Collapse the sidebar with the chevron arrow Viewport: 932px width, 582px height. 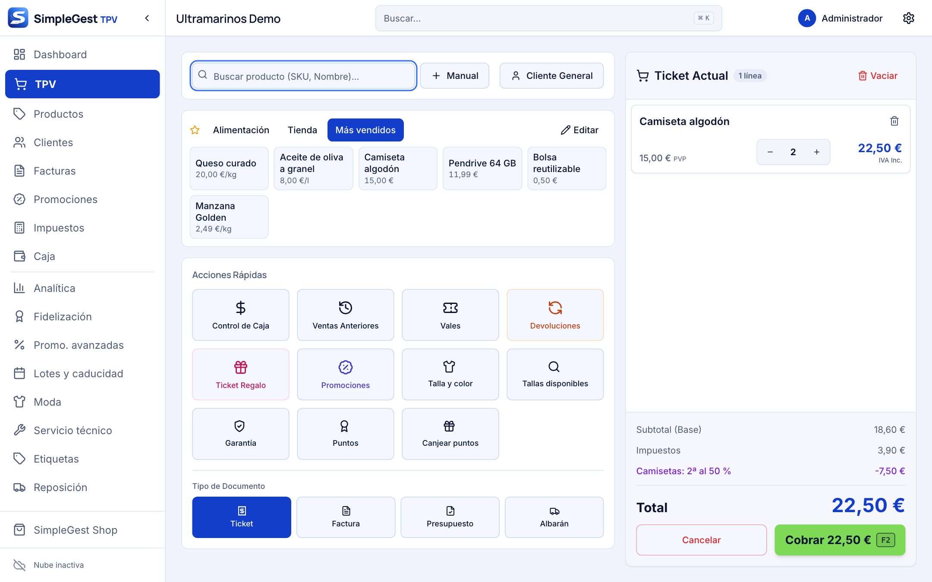pyautogui.click(x=147, y=18)
